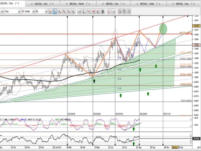Viewport: 201px width, 151px height.
Task: Expand the Bid price dropdown
Action: (x=41, y=12)
